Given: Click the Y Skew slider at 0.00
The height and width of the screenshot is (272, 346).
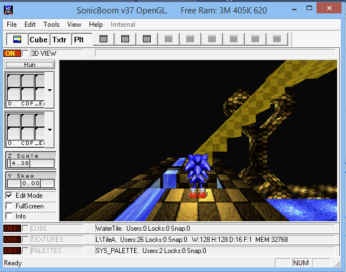Looking at the screenshot, I should [31, 183].
